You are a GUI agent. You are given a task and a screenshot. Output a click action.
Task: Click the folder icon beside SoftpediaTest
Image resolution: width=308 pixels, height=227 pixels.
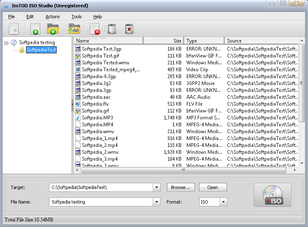coord(21,50)
